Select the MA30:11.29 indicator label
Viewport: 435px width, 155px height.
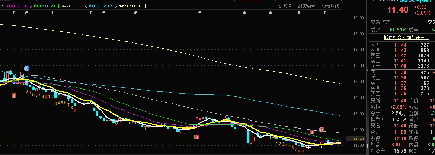[44, 6]
